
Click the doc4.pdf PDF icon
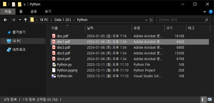coord(54,59)
